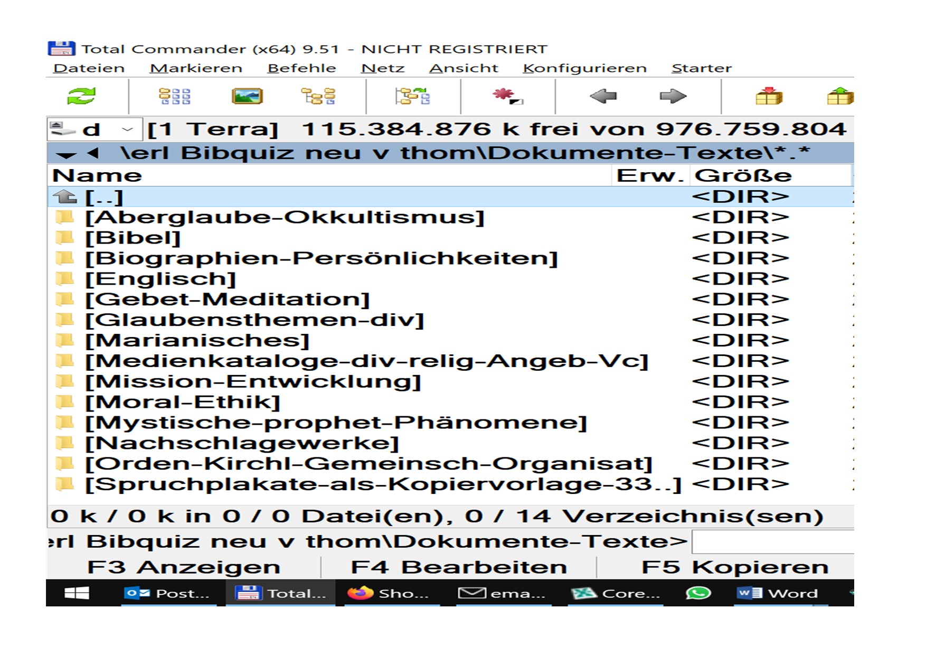The height and width of the screenshot is (655, 926).
Task: Go forward with right arrow icon
Action: pyautogui.click(x=673, y=96)
